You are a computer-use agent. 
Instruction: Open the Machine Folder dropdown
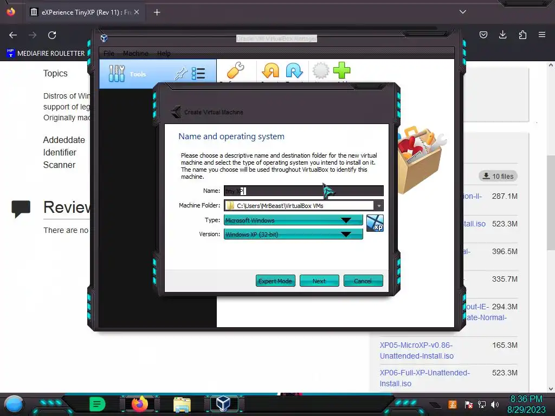tap(379, 205)
